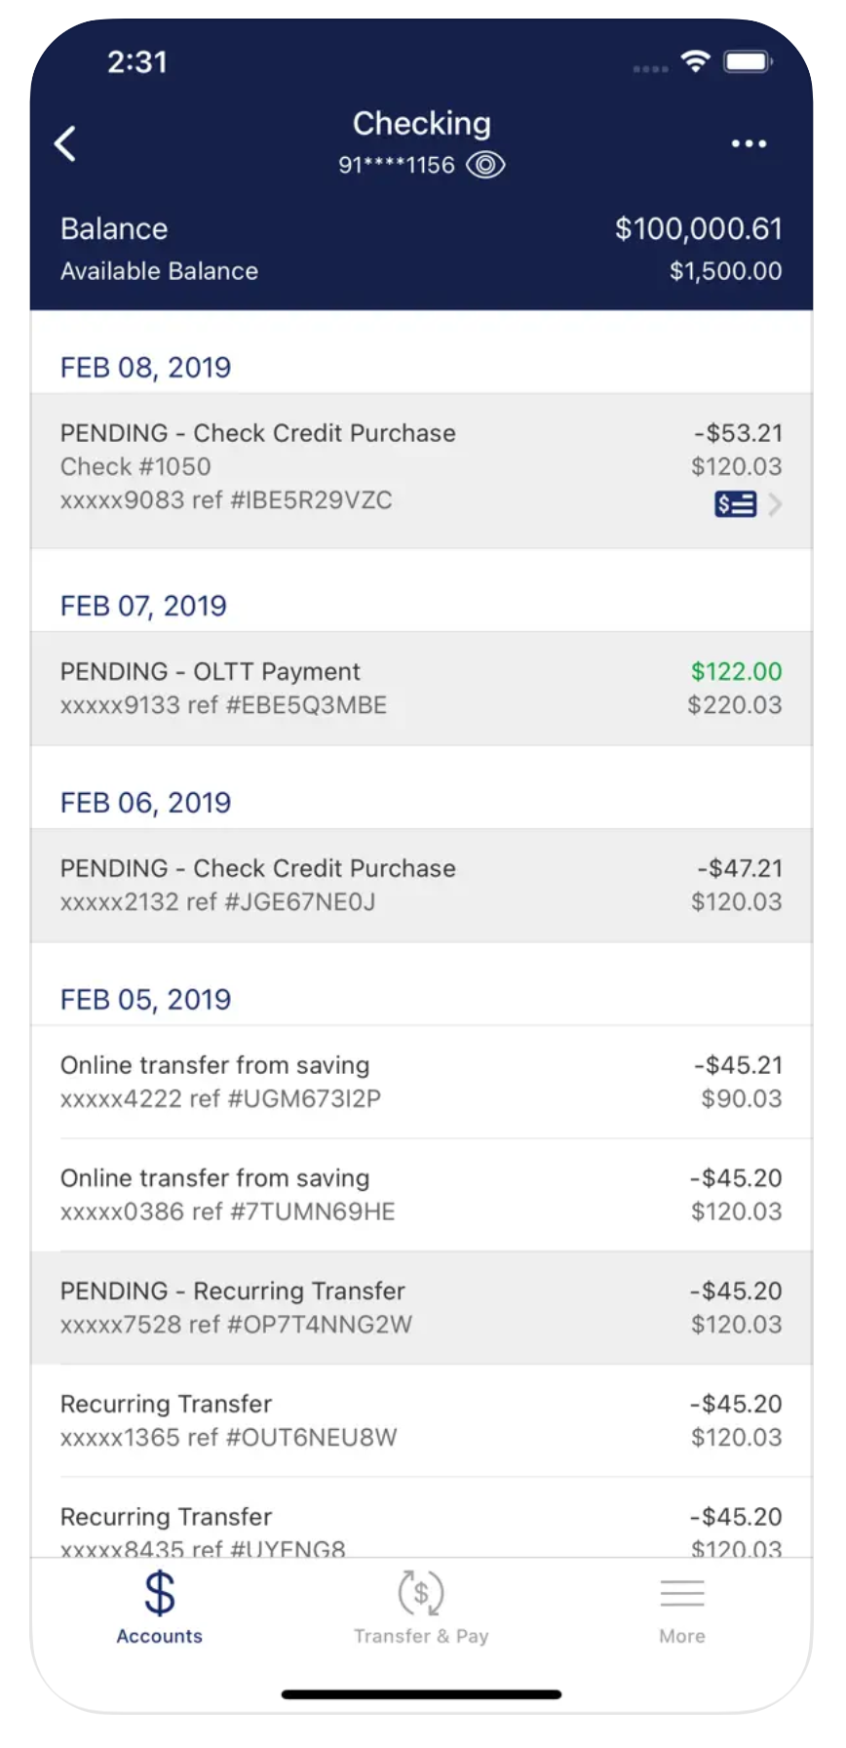Toggle account number visibility eye icon

(x=485, y=165)
